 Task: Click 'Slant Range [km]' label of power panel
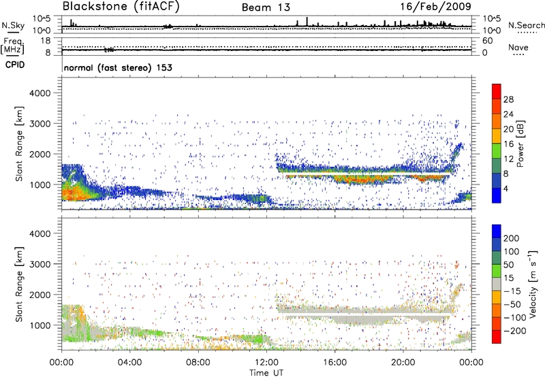(x=19, y=144)
